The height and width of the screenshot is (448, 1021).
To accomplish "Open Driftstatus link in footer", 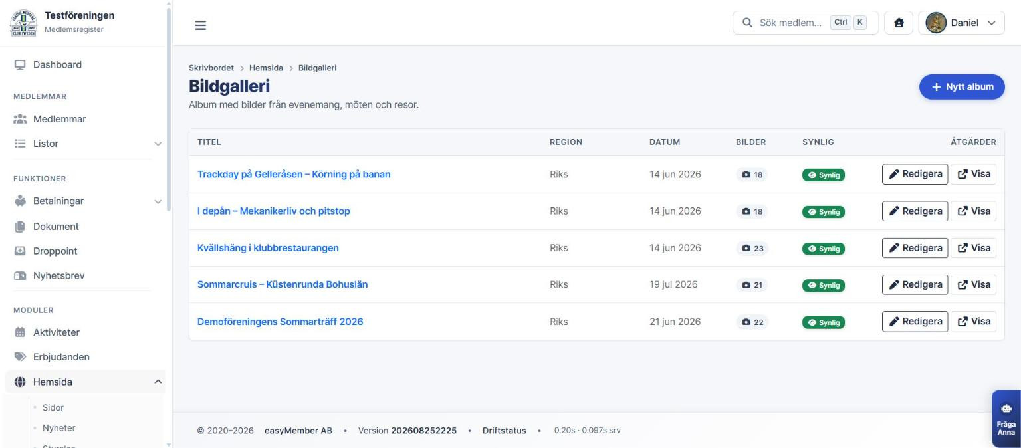I will point(504,431).
